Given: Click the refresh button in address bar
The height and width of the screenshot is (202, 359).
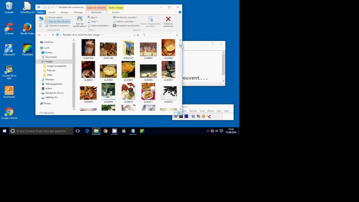Looking at the screenshot, I should 138,35.
